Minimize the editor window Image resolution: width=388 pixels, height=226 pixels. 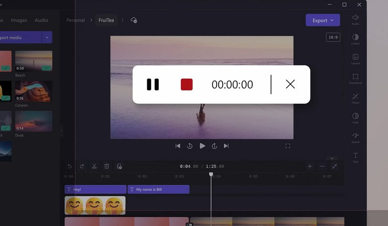click(x=330, y=4)
